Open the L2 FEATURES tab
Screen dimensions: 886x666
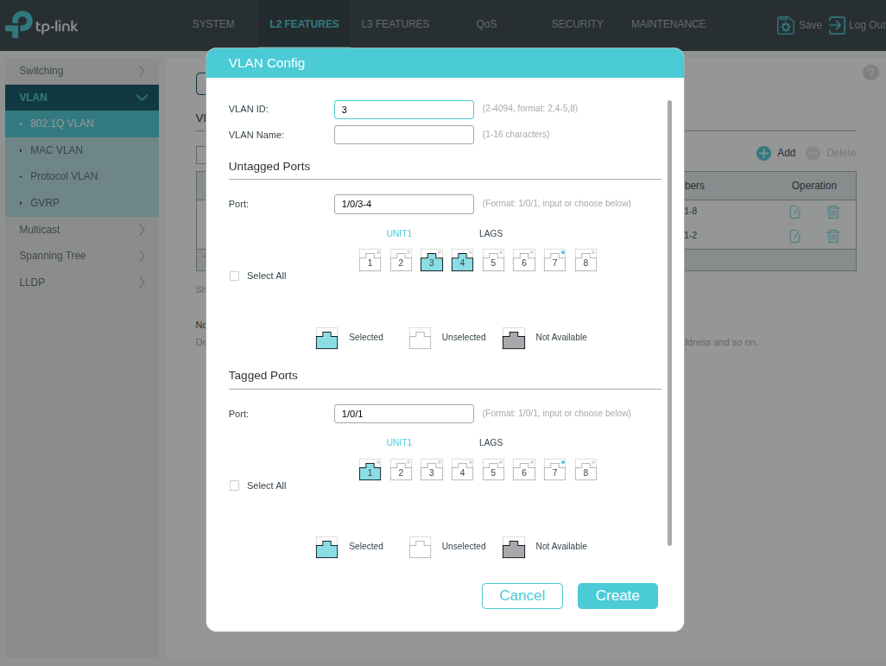coord(304,24)
